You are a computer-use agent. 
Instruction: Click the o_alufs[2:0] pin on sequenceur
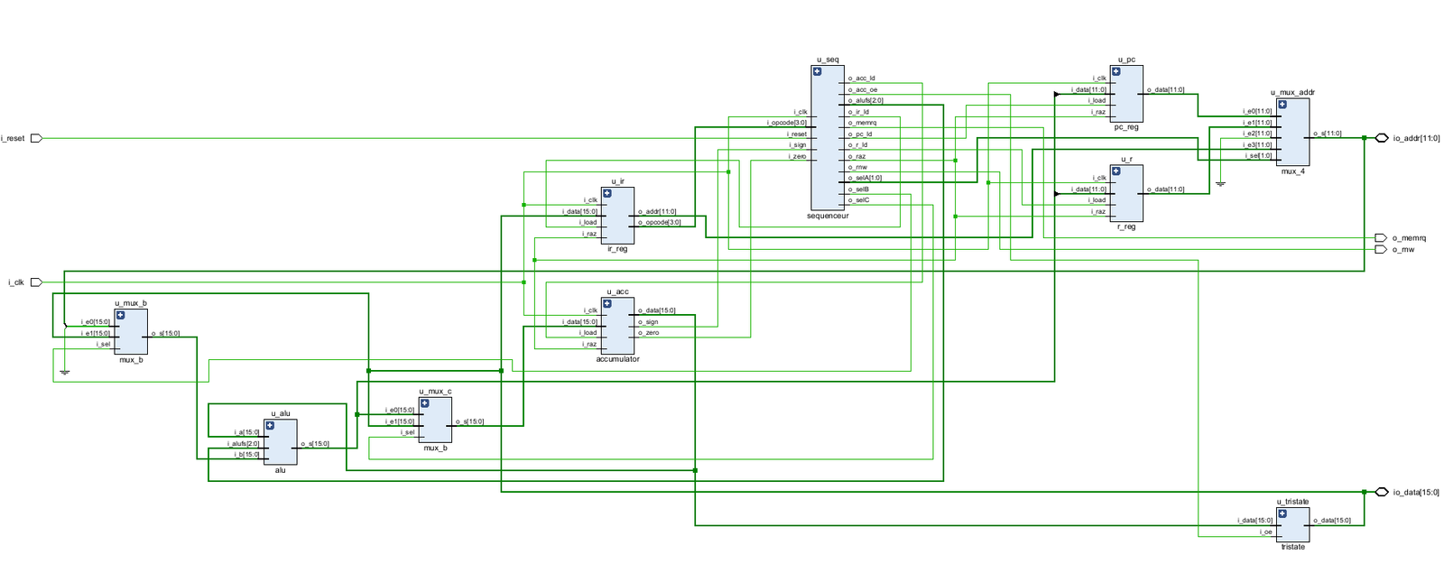tap(865, 101)
